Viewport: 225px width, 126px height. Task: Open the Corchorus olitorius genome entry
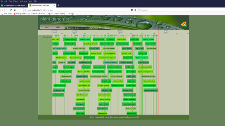[70, 44]
